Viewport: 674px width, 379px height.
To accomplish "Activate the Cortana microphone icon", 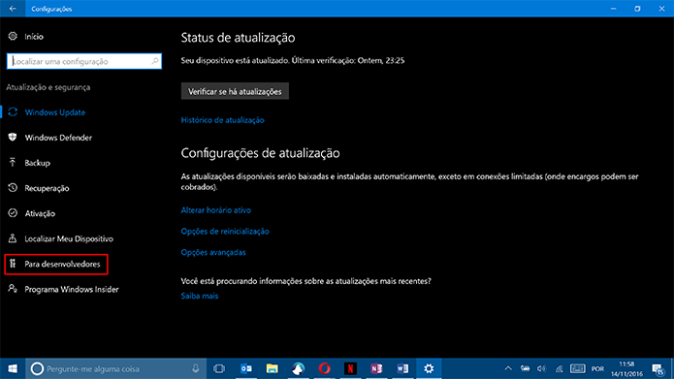I will [196, 368].
